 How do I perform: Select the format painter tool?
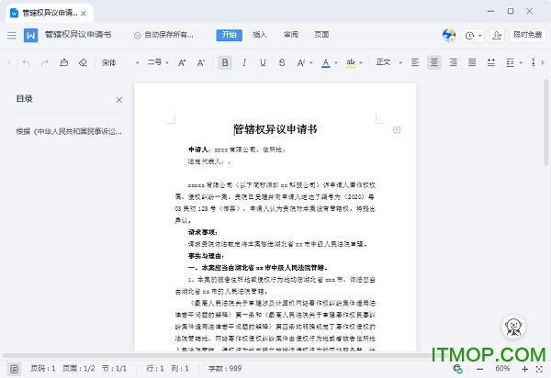click(63, 62)
